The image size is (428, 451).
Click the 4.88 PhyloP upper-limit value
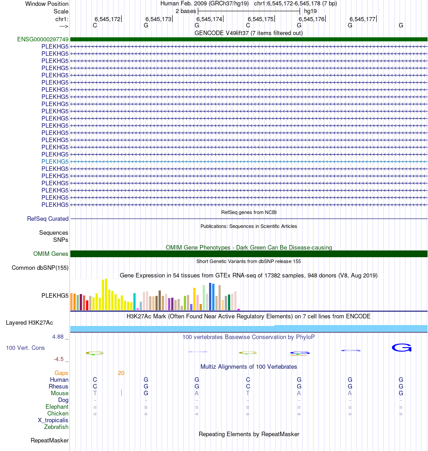click(58, 337)
